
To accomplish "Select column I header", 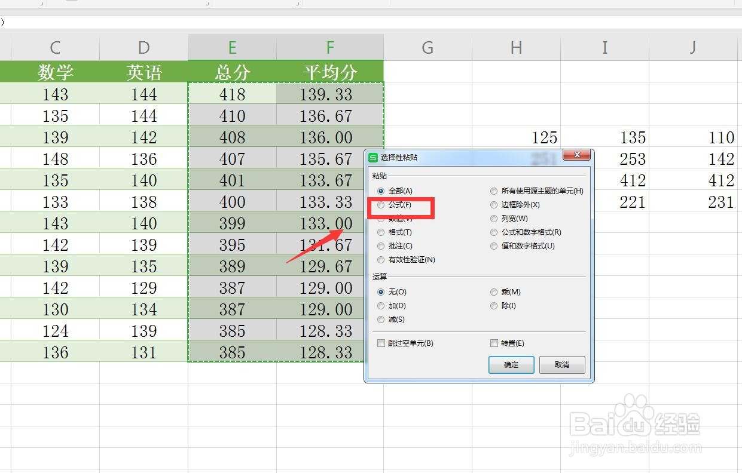I will [604, 47].
